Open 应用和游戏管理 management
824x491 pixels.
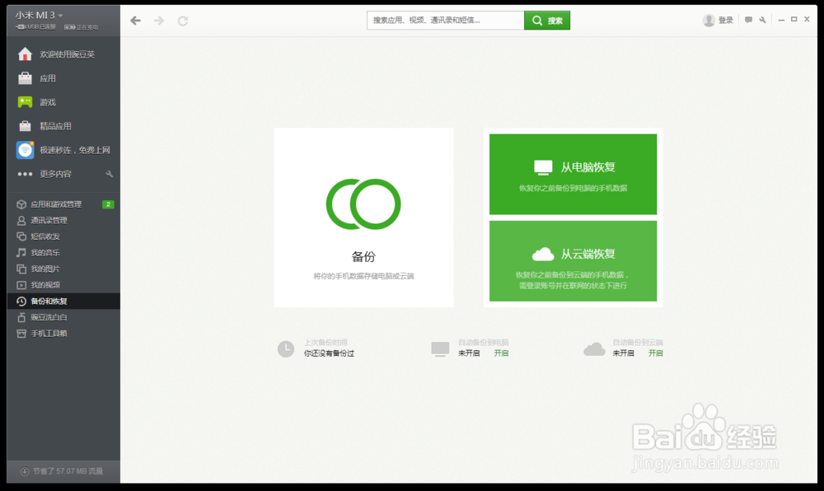56,204
